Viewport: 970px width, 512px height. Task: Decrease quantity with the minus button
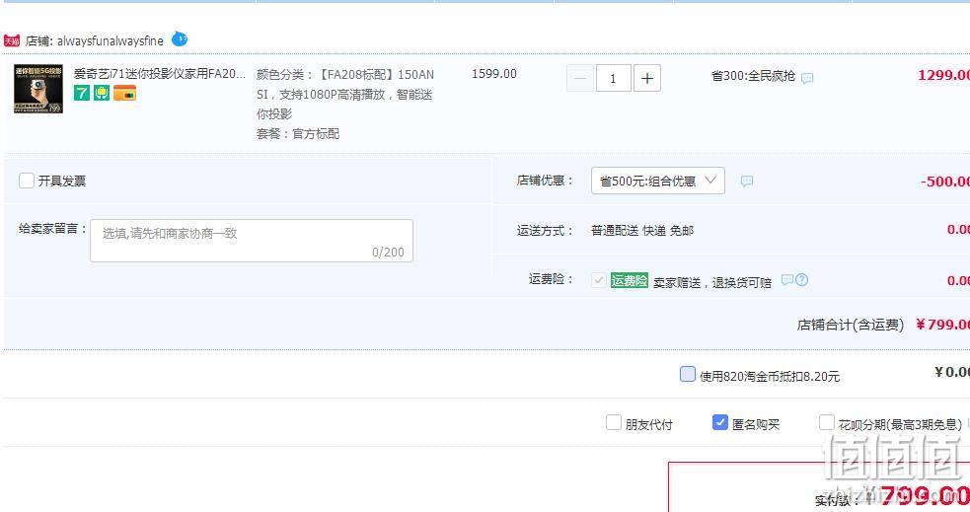tap(580, 78)
